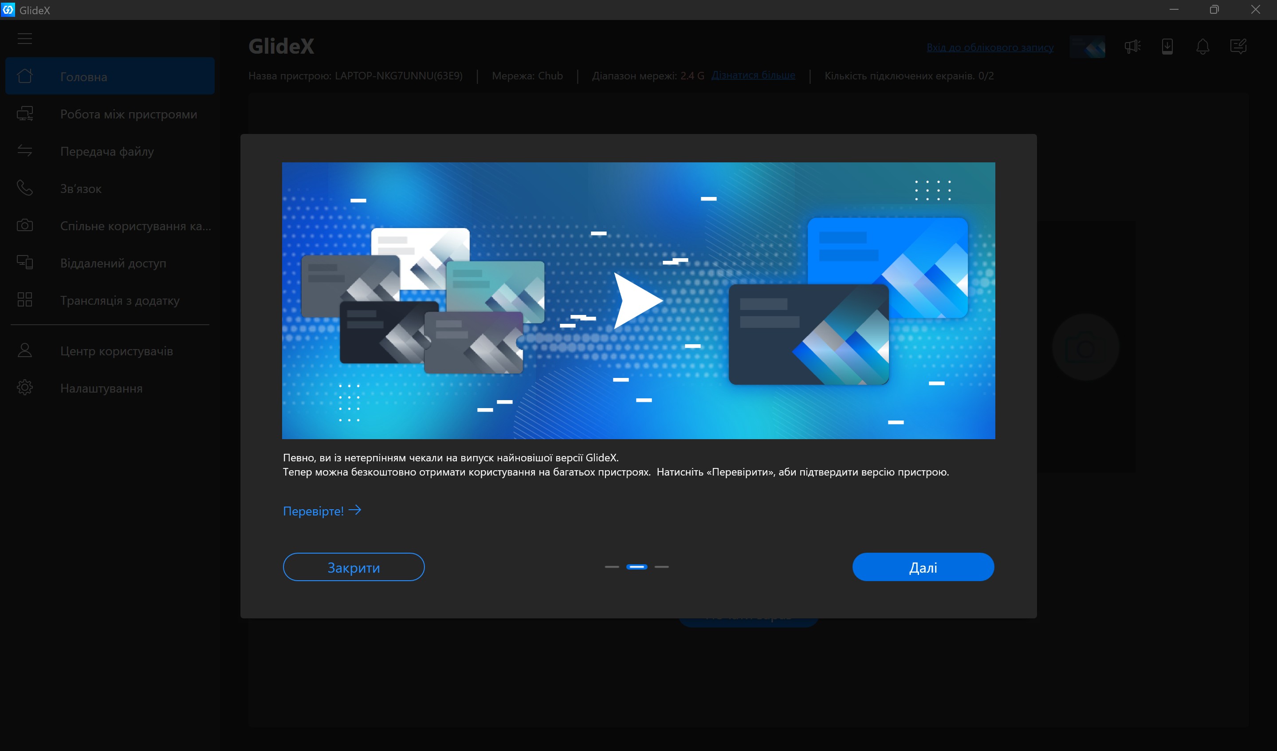The height and width of the screenshot is (751, 1277).
Task: Select the third page indicator dash
Action: click(661, 566)
